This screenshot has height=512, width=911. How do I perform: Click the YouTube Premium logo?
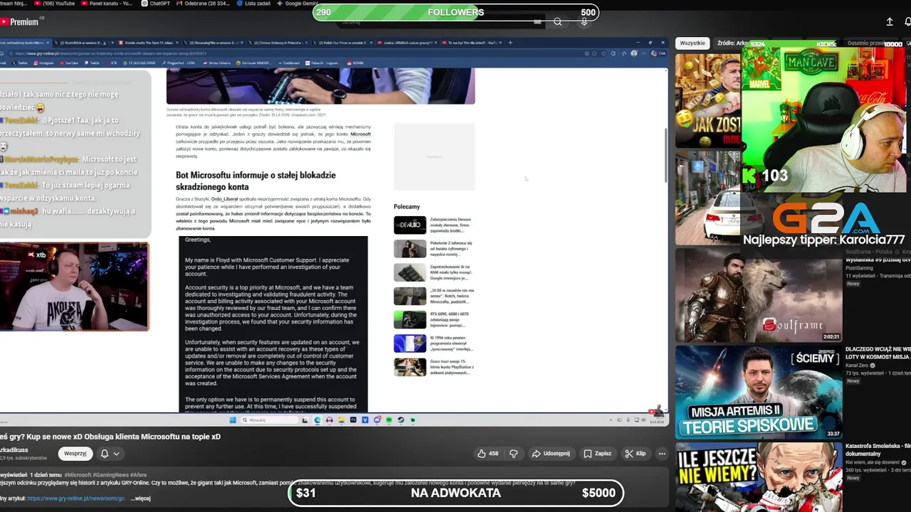click(x=19, y=22)
